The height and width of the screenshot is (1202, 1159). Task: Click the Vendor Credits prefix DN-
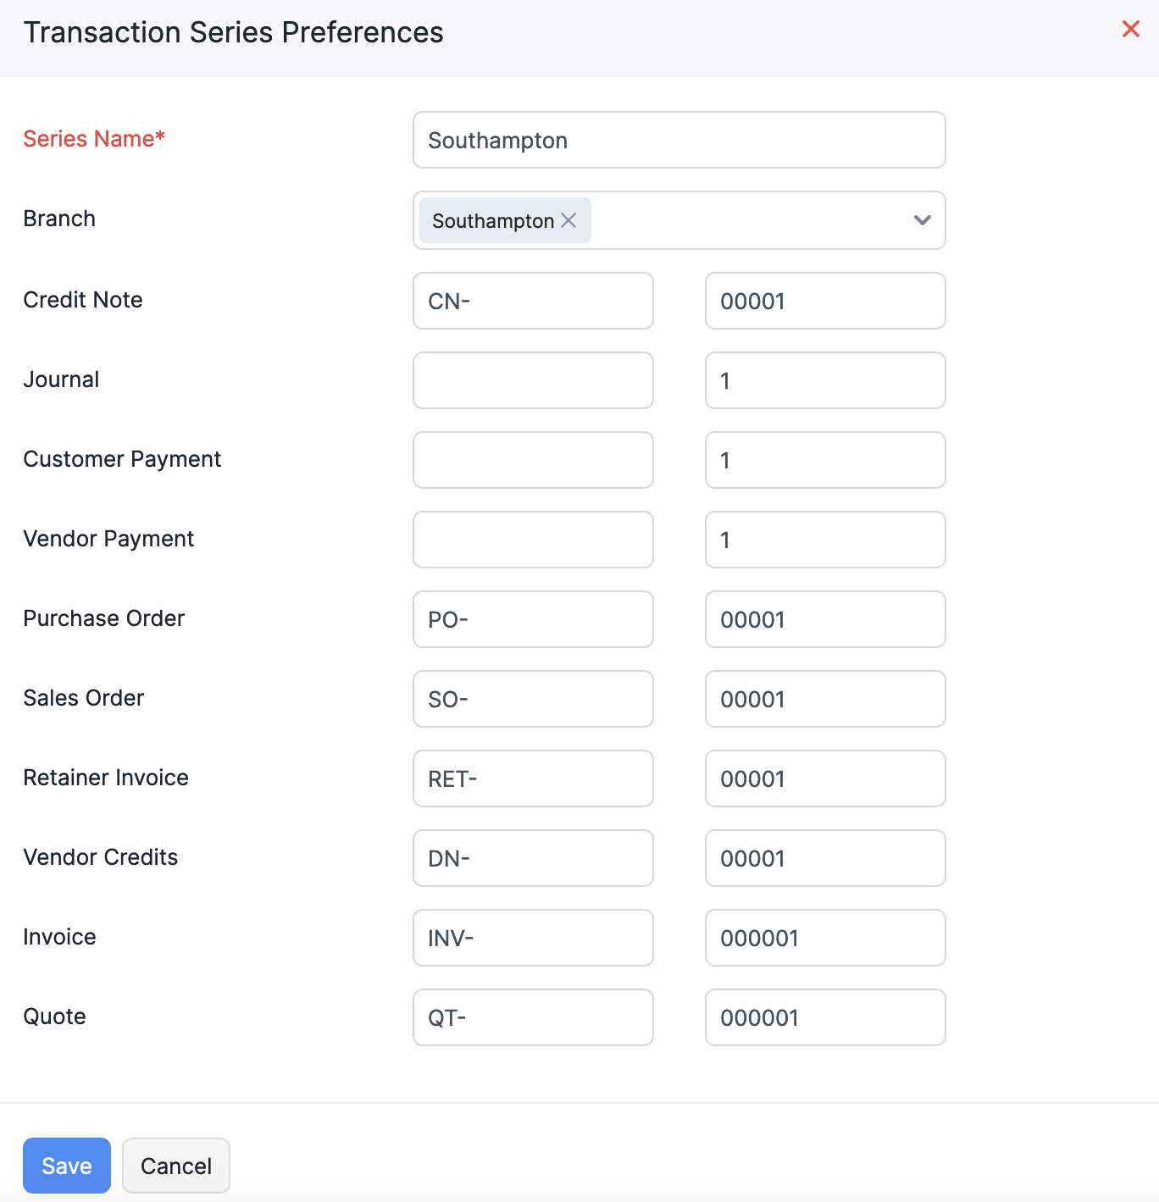(532, 858)
